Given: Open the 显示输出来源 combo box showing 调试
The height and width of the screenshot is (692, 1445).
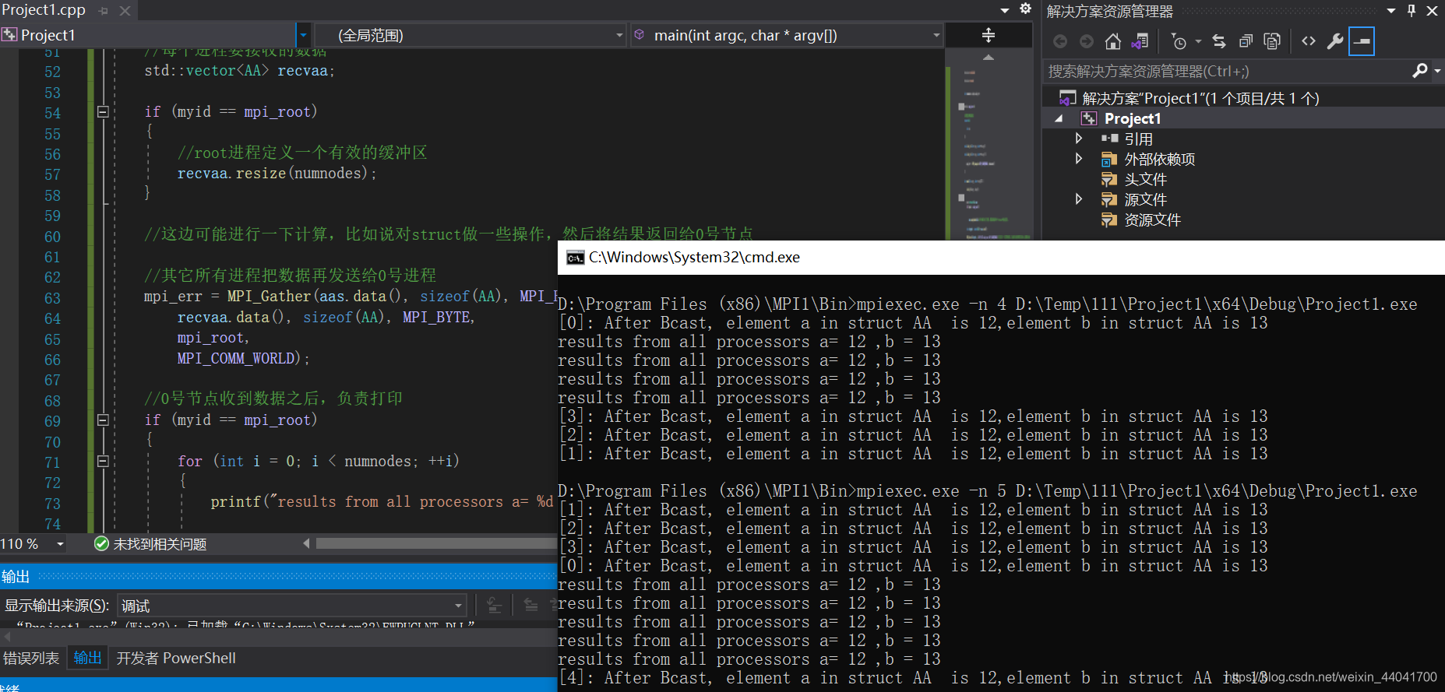Looking at the screenshot, I should [292, 606].
